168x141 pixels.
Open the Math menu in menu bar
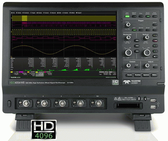click(59, 13)
